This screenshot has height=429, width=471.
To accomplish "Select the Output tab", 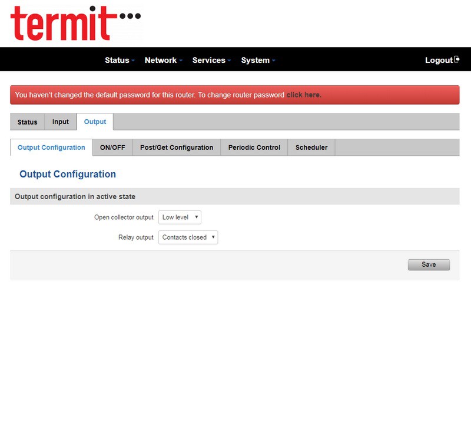I will [x=95, y=122].
